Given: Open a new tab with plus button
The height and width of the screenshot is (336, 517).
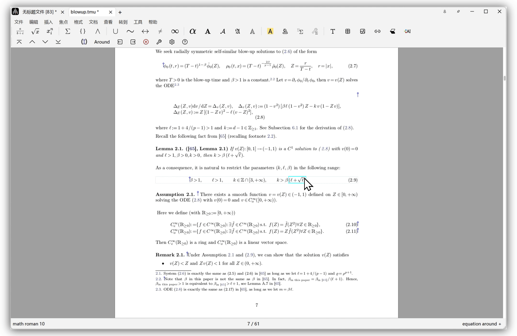Looking at the screenshot, I should (x=120, y=12).
